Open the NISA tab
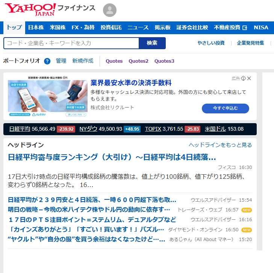 pos(261,28)
